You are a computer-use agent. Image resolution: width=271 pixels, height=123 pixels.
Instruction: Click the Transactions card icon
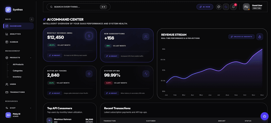point(7,92)
